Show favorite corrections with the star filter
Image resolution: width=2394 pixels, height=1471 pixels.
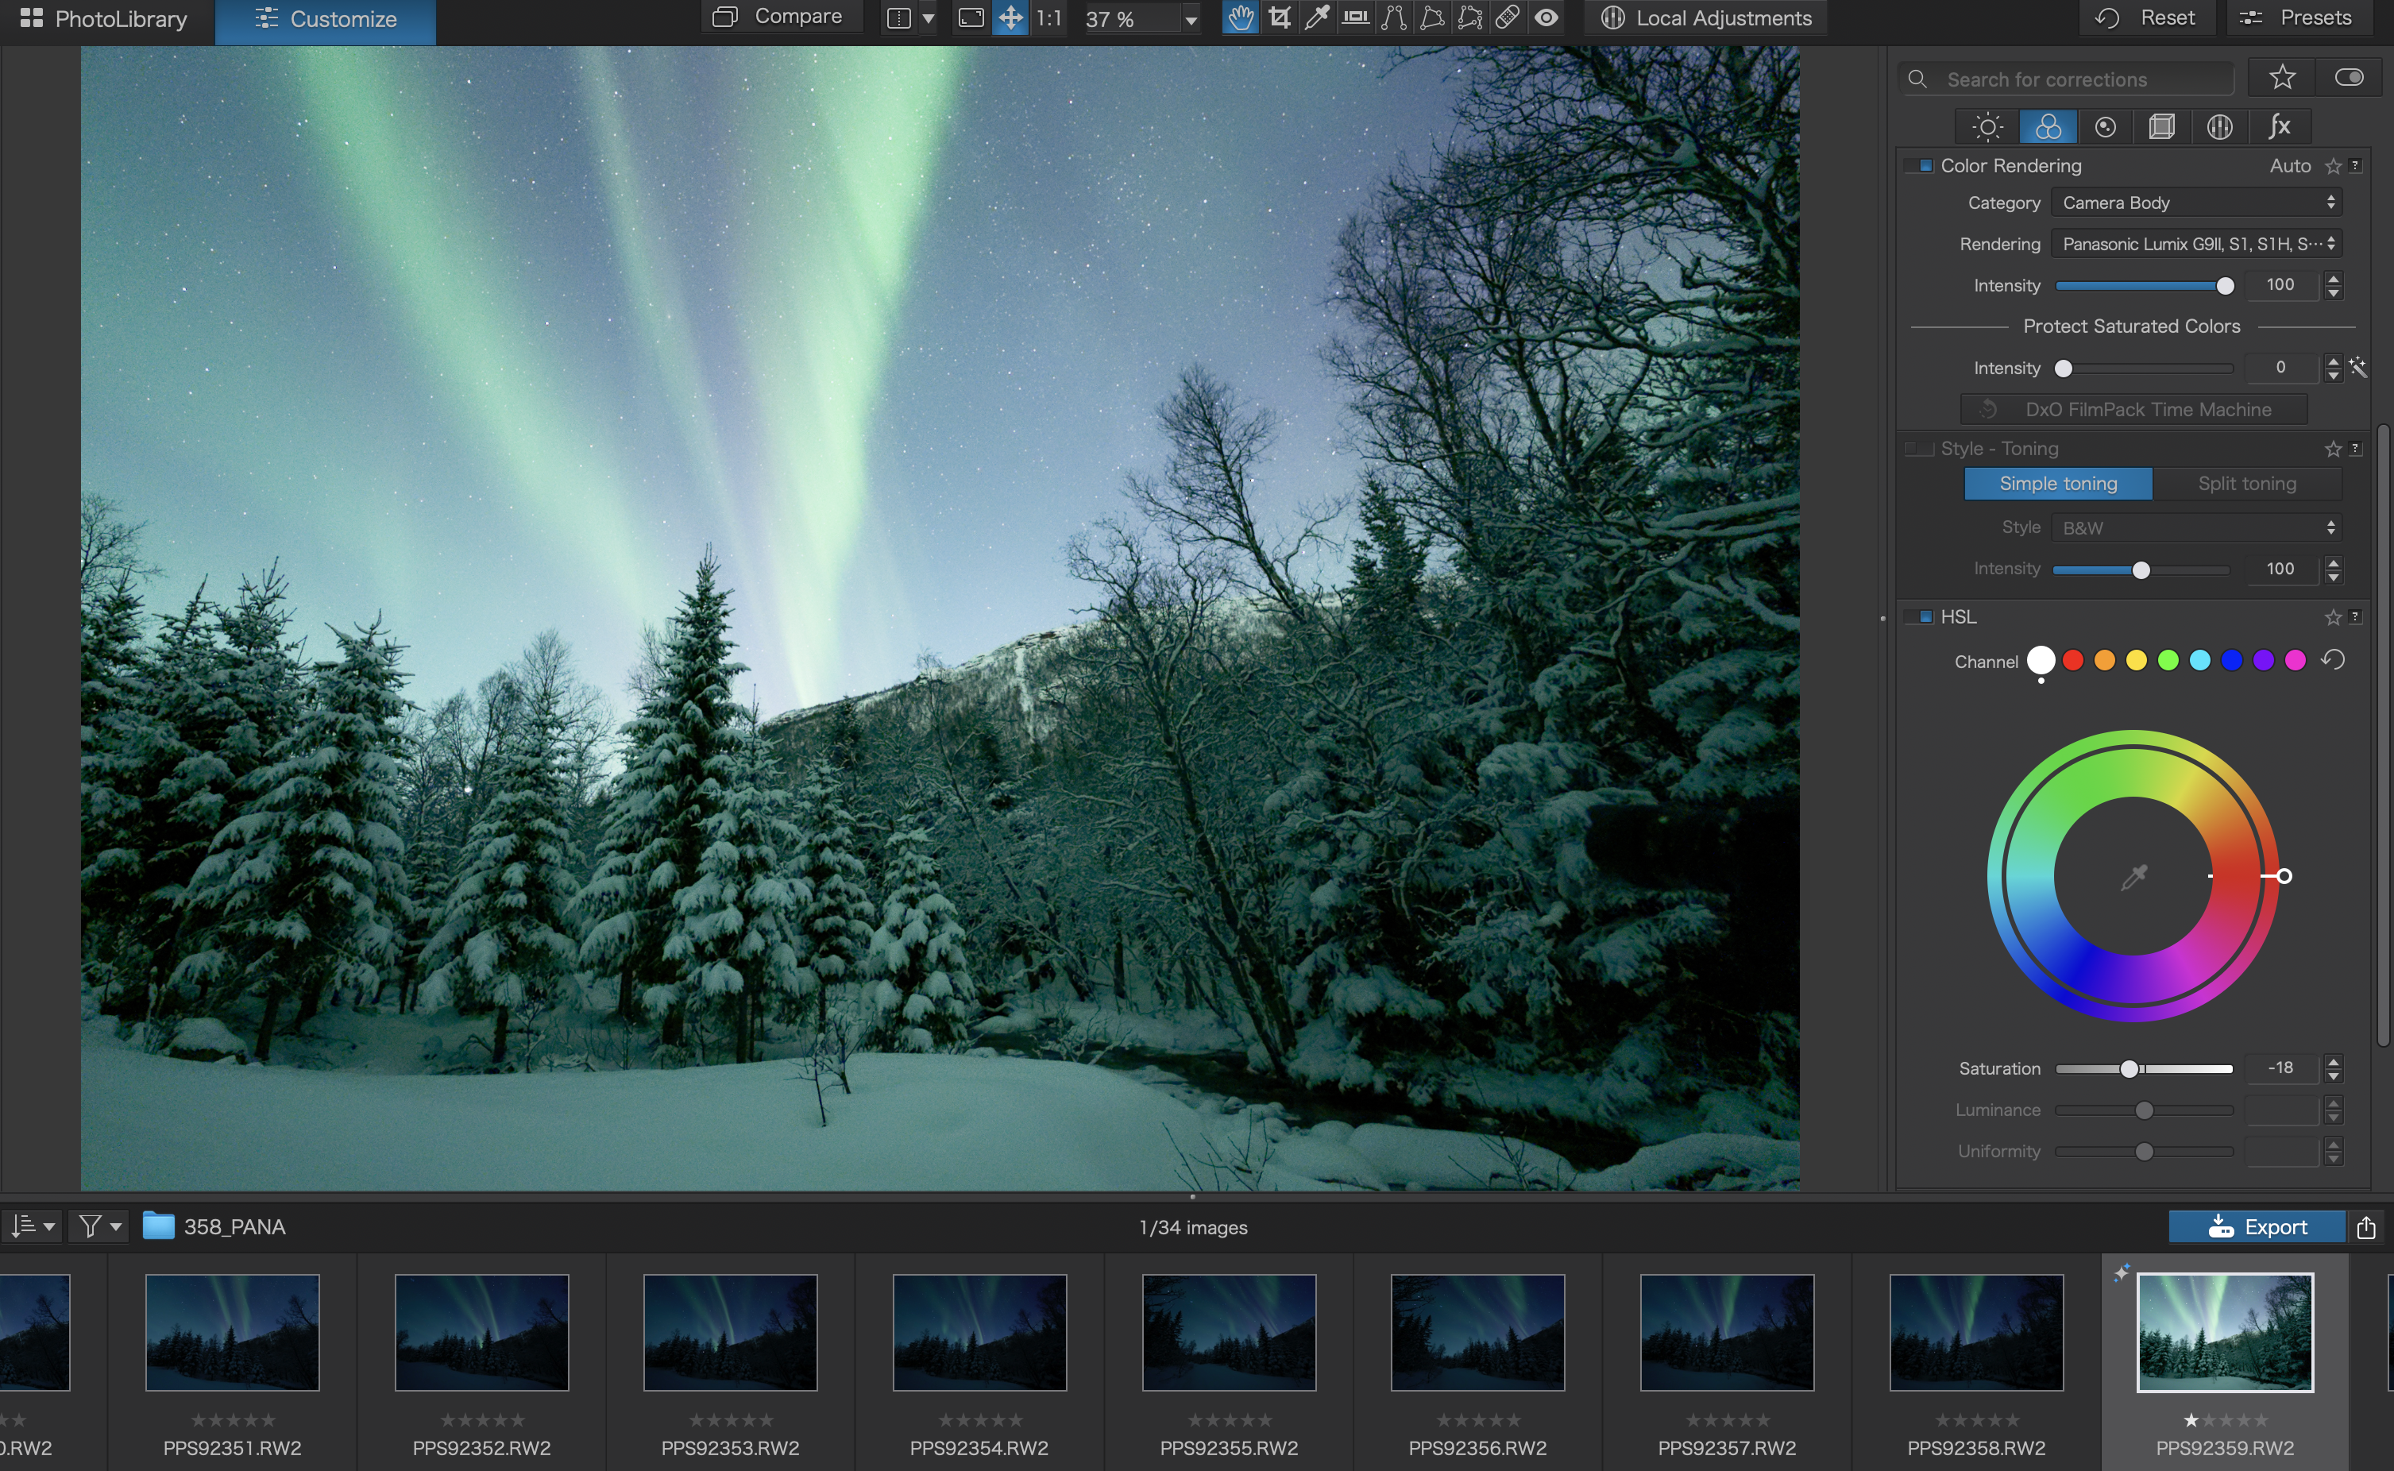tap(2282, 77)
